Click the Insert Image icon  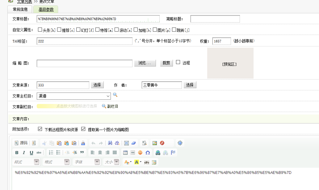coord(155,143)
